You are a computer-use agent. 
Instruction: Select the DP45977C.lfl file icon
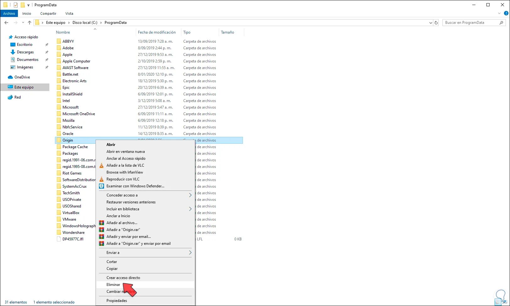pos(59,239)
